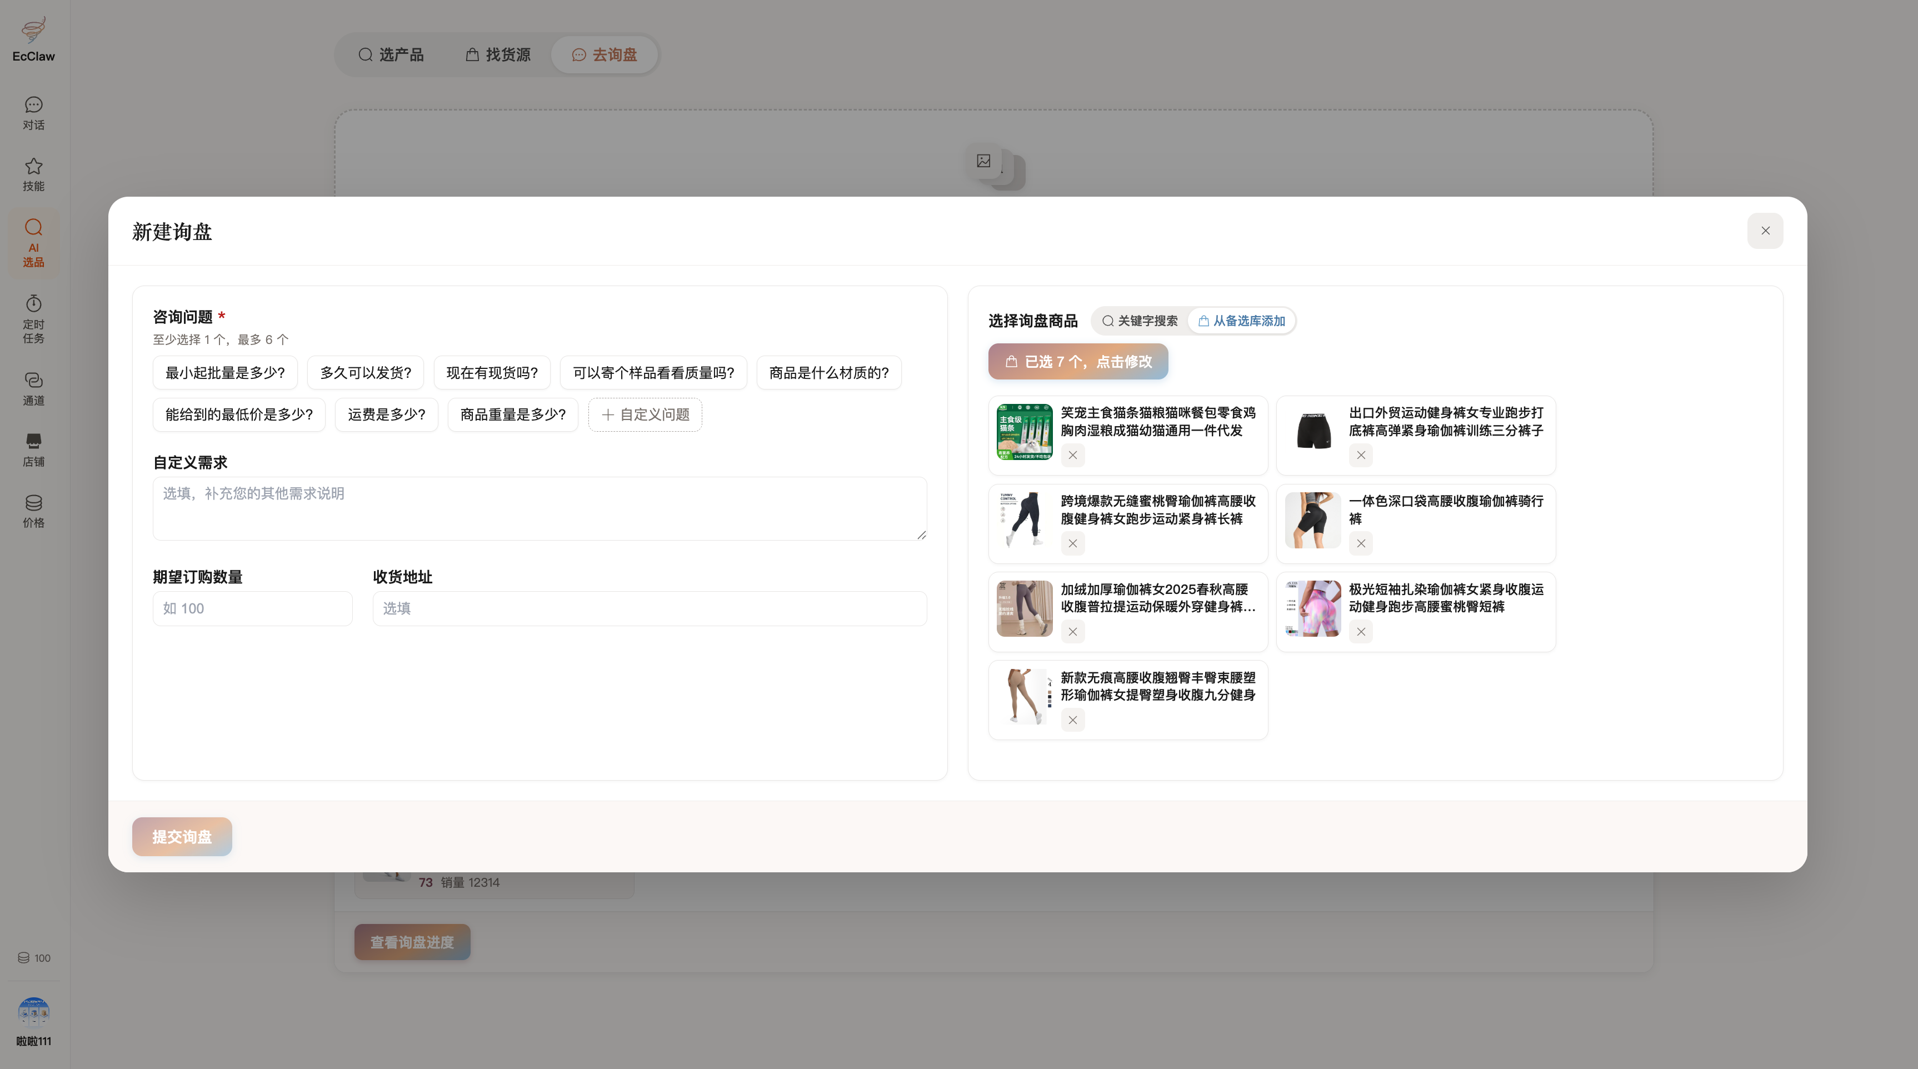Open the 通道 channel panel in sidebar
Screen dimensions: 1918x1069
(x=33, y=388)
